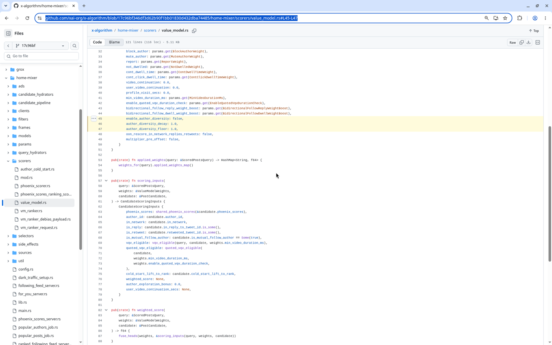The image size is (552, 345).
Task: Expand the grox folder
Action: click(x=6, y=69)
